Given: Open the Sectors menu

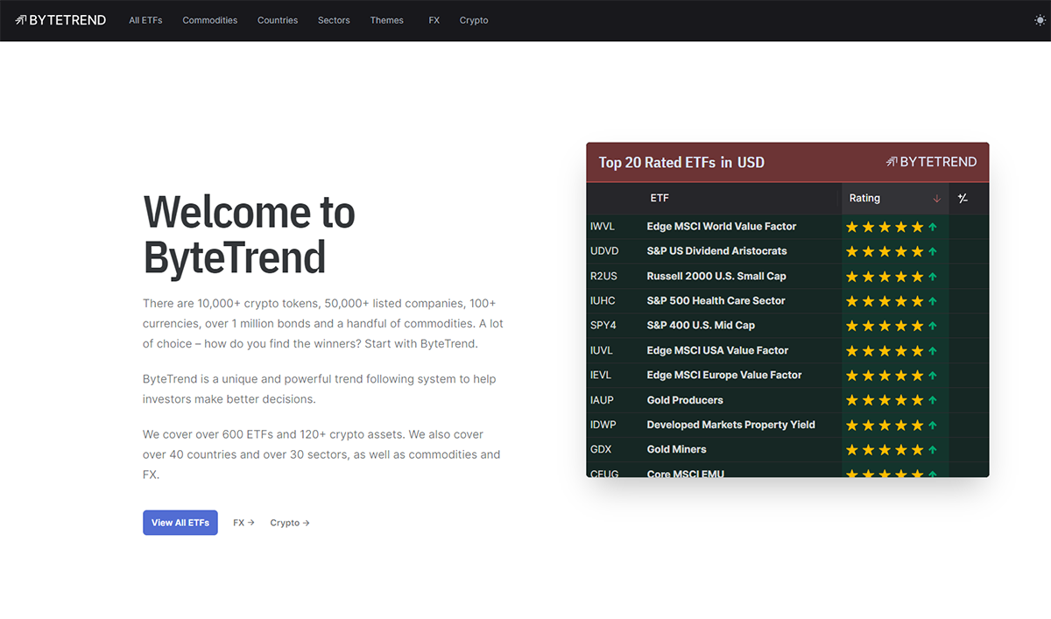Looking at the screenshot, I should click(x=334, y=20).
